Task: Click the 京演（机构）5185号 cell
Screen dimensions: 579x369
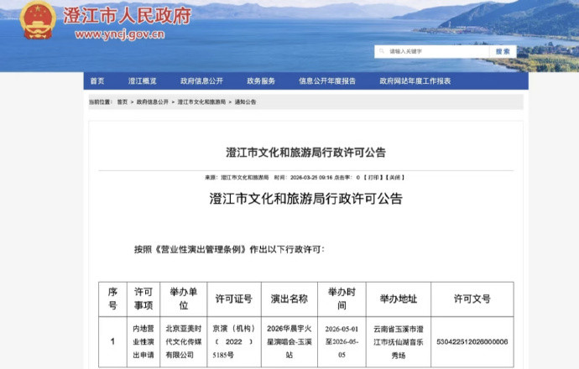Action: point(234,341)
